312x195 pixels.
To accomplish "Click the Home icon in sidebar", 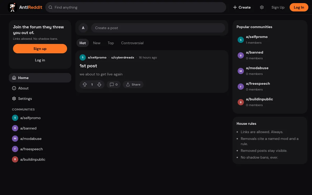I will coord(14,78).
